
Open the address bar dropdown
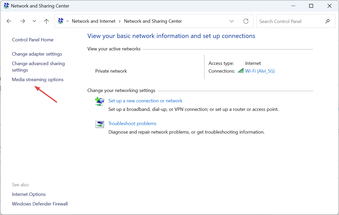pyautogui.click(x=232, y=21)
